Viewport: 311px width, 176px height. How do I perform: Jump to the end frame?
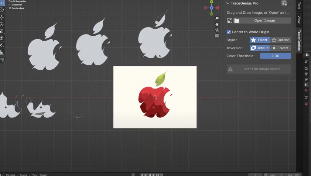point(162,175)
